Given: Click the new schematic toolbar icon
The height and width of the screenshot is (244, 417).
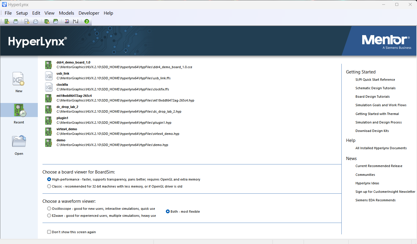Looking at the screenshot, I should coord(27,21).
